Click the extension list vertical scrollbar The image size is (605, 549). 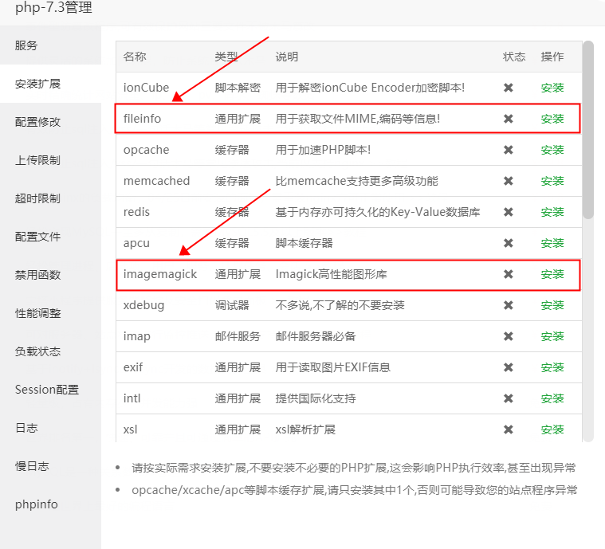(x=588, y=127)
